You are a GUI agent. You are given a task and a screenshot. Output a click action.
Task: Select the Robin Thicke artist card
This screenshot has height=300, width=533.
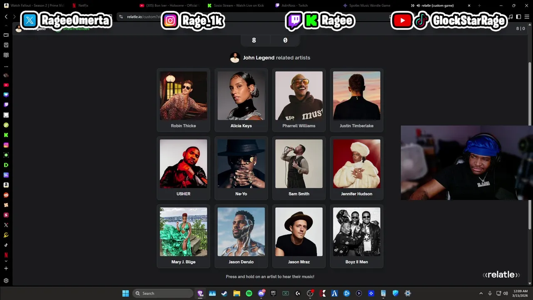(x=183, y=100)
